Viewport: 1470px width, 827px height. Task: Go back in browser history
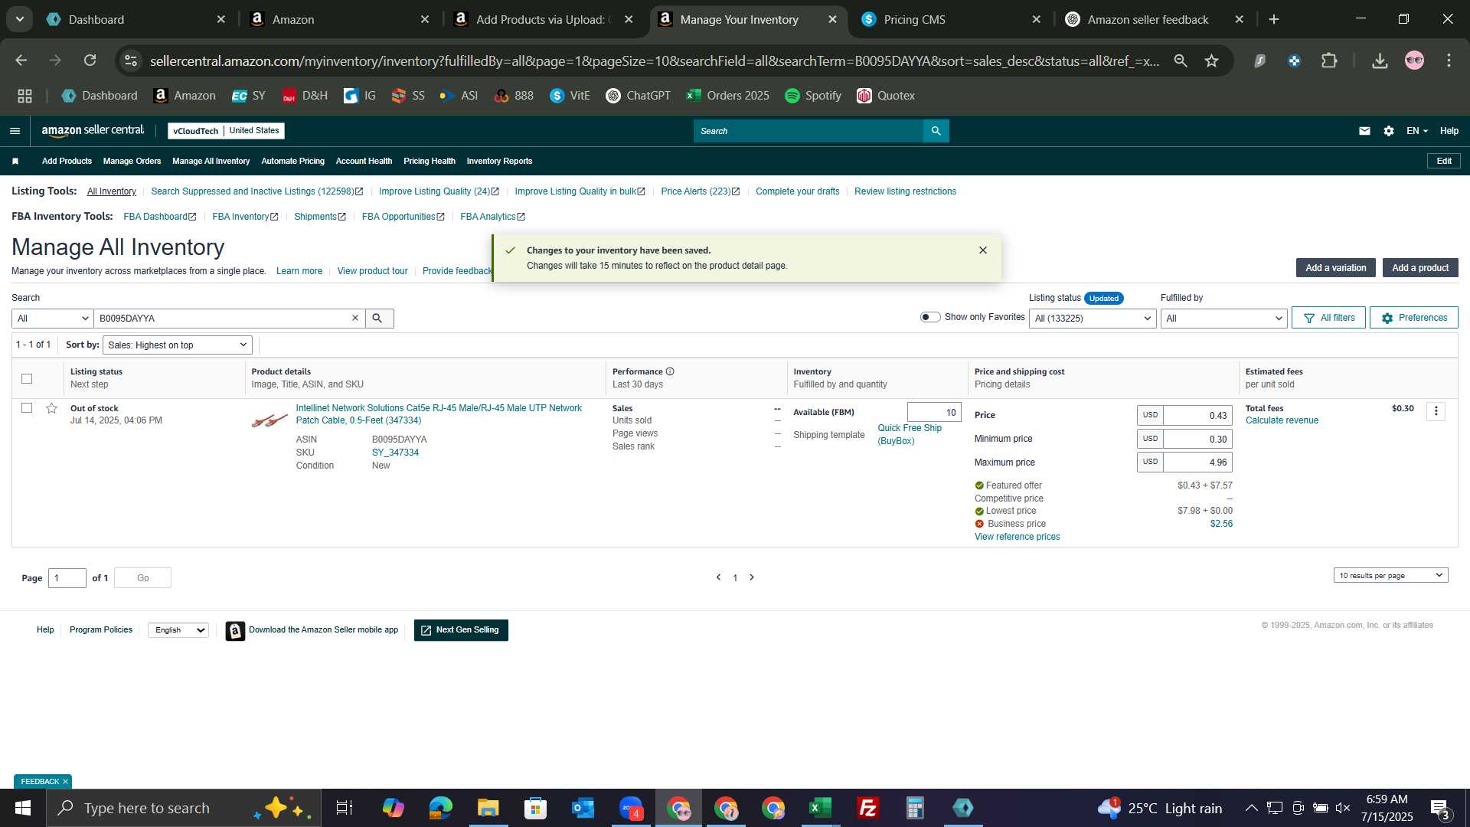pos(21,60)
